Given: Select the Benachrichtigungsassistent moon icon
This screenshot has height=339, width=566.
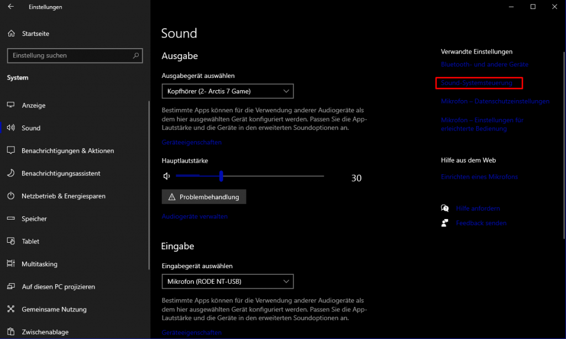Looking at the screenshot, I should pos(11,173).
